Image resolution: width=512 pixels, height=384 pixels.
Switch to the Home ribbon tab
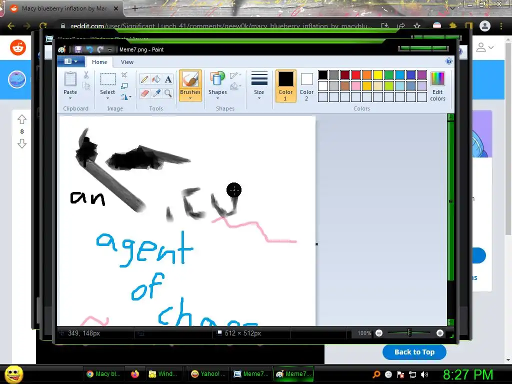coord(99,62)
